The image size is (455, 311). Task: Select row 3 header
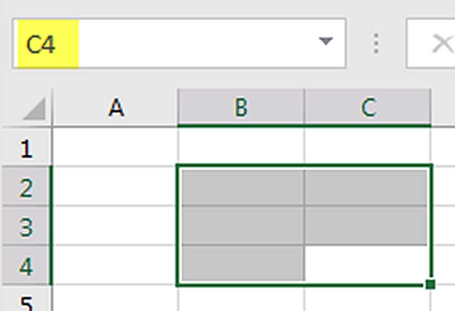[26, 227]
